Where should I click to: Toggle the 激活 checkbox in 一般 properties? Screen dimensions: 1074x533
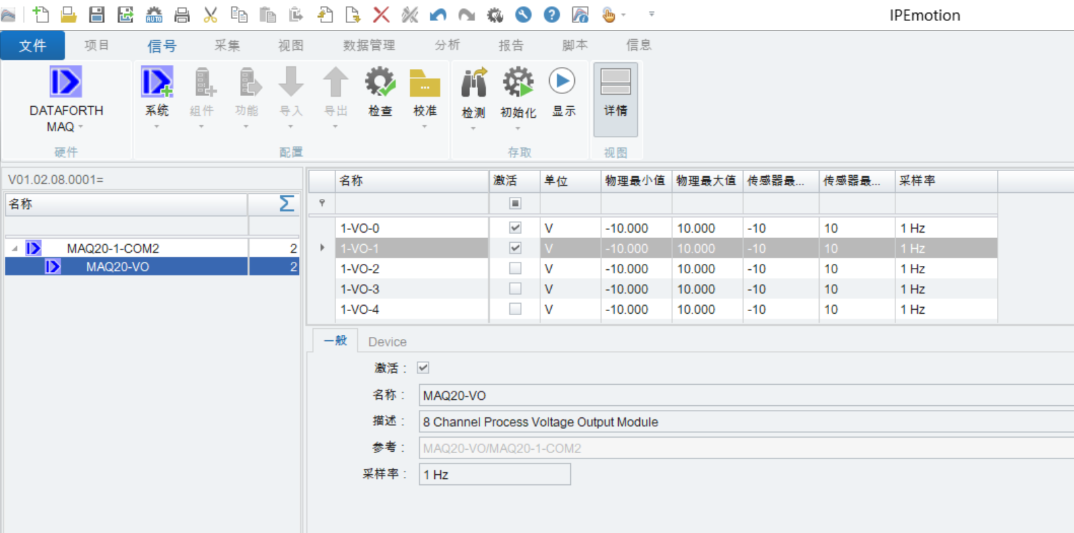point(423,368)
